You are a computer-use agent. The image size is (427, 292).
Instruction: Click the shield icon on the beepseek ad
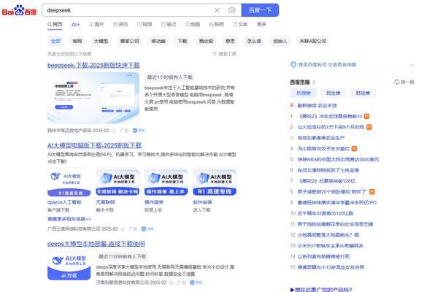click(135, 131)
